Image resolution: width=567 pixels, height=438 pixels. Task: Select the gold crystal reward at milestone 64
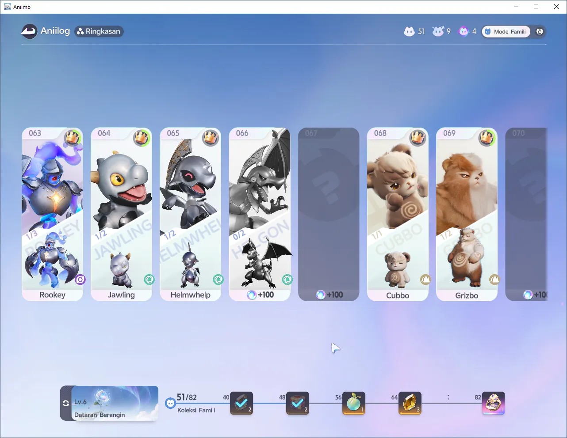pyautogui.click(x=410, y=403)
